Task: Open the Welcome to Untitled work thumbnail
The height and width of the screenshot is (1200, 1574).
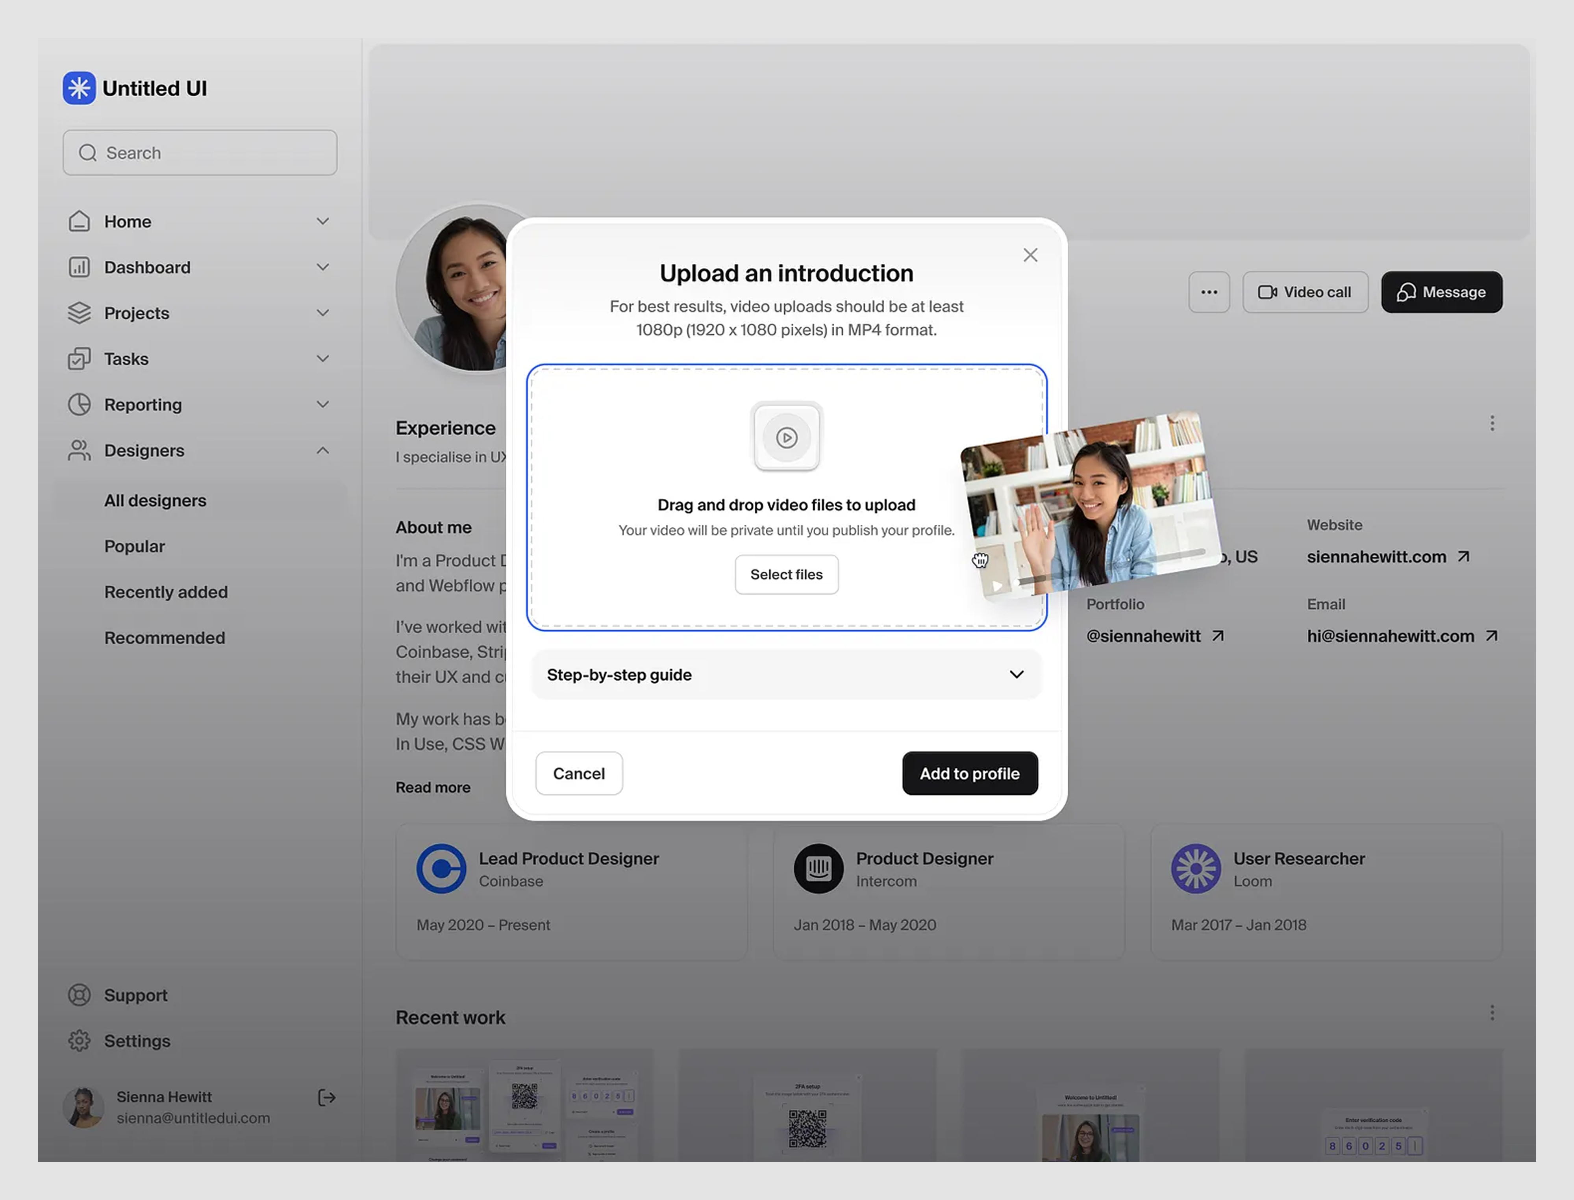Action: tap(1091, 1105)
